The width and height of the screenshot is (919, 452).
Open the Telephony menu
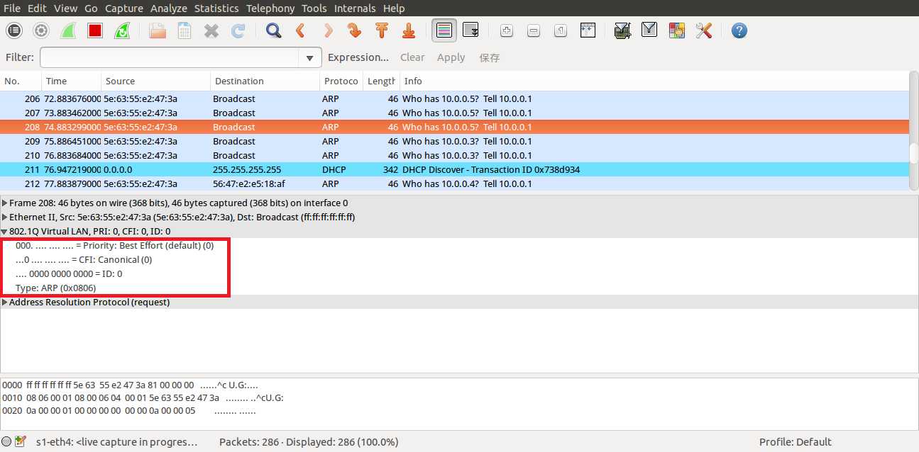coord(270,9)
